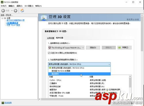Click the main panel vertical scrollbar thumb
Screen dimensions: 144x106
coord(142,34)
